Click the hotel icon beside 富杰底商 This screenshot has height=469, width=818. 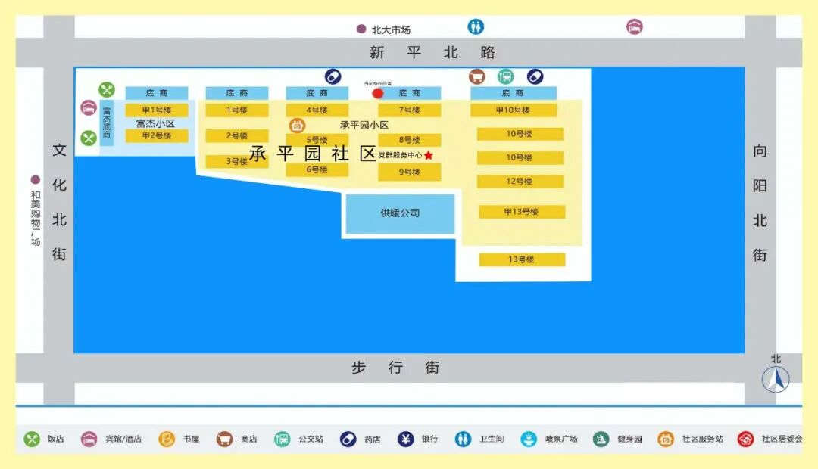[x=89, y=108]
